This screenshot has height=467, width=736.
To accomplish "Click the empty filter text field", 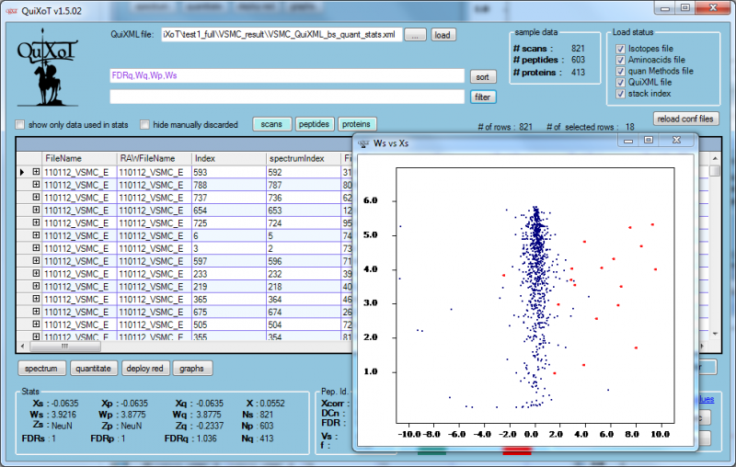I will (286, 97).
